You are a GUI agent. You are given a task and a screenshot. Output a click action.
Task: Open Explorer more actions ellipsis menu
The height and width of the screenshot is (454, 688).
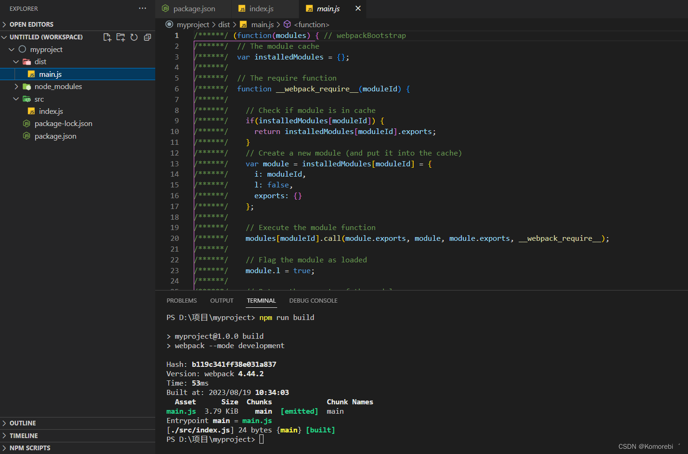pyautogui.click(x=143, y=8)
